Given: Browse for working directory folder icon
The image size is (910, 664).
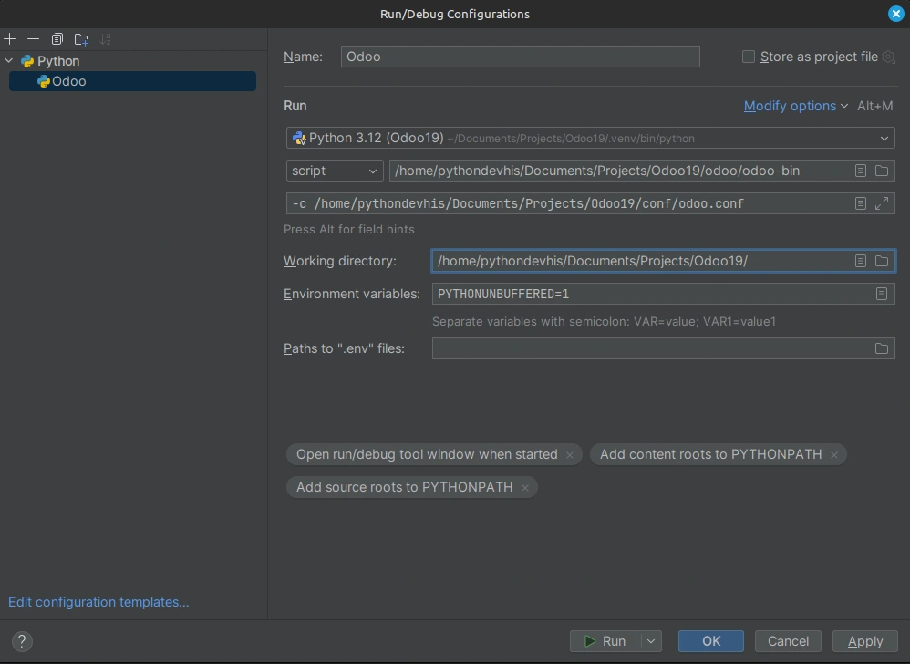Looking at the screenshot, I should click(882, 261).
